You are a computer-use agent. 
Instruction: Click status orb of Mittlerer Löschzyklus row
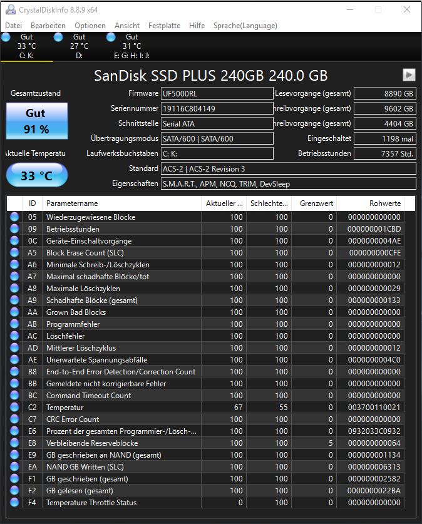(14, 348)
